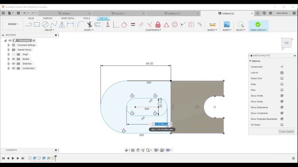Expand the Document Settings node
This screenshot has height=167, width=298.
(8, 45)
